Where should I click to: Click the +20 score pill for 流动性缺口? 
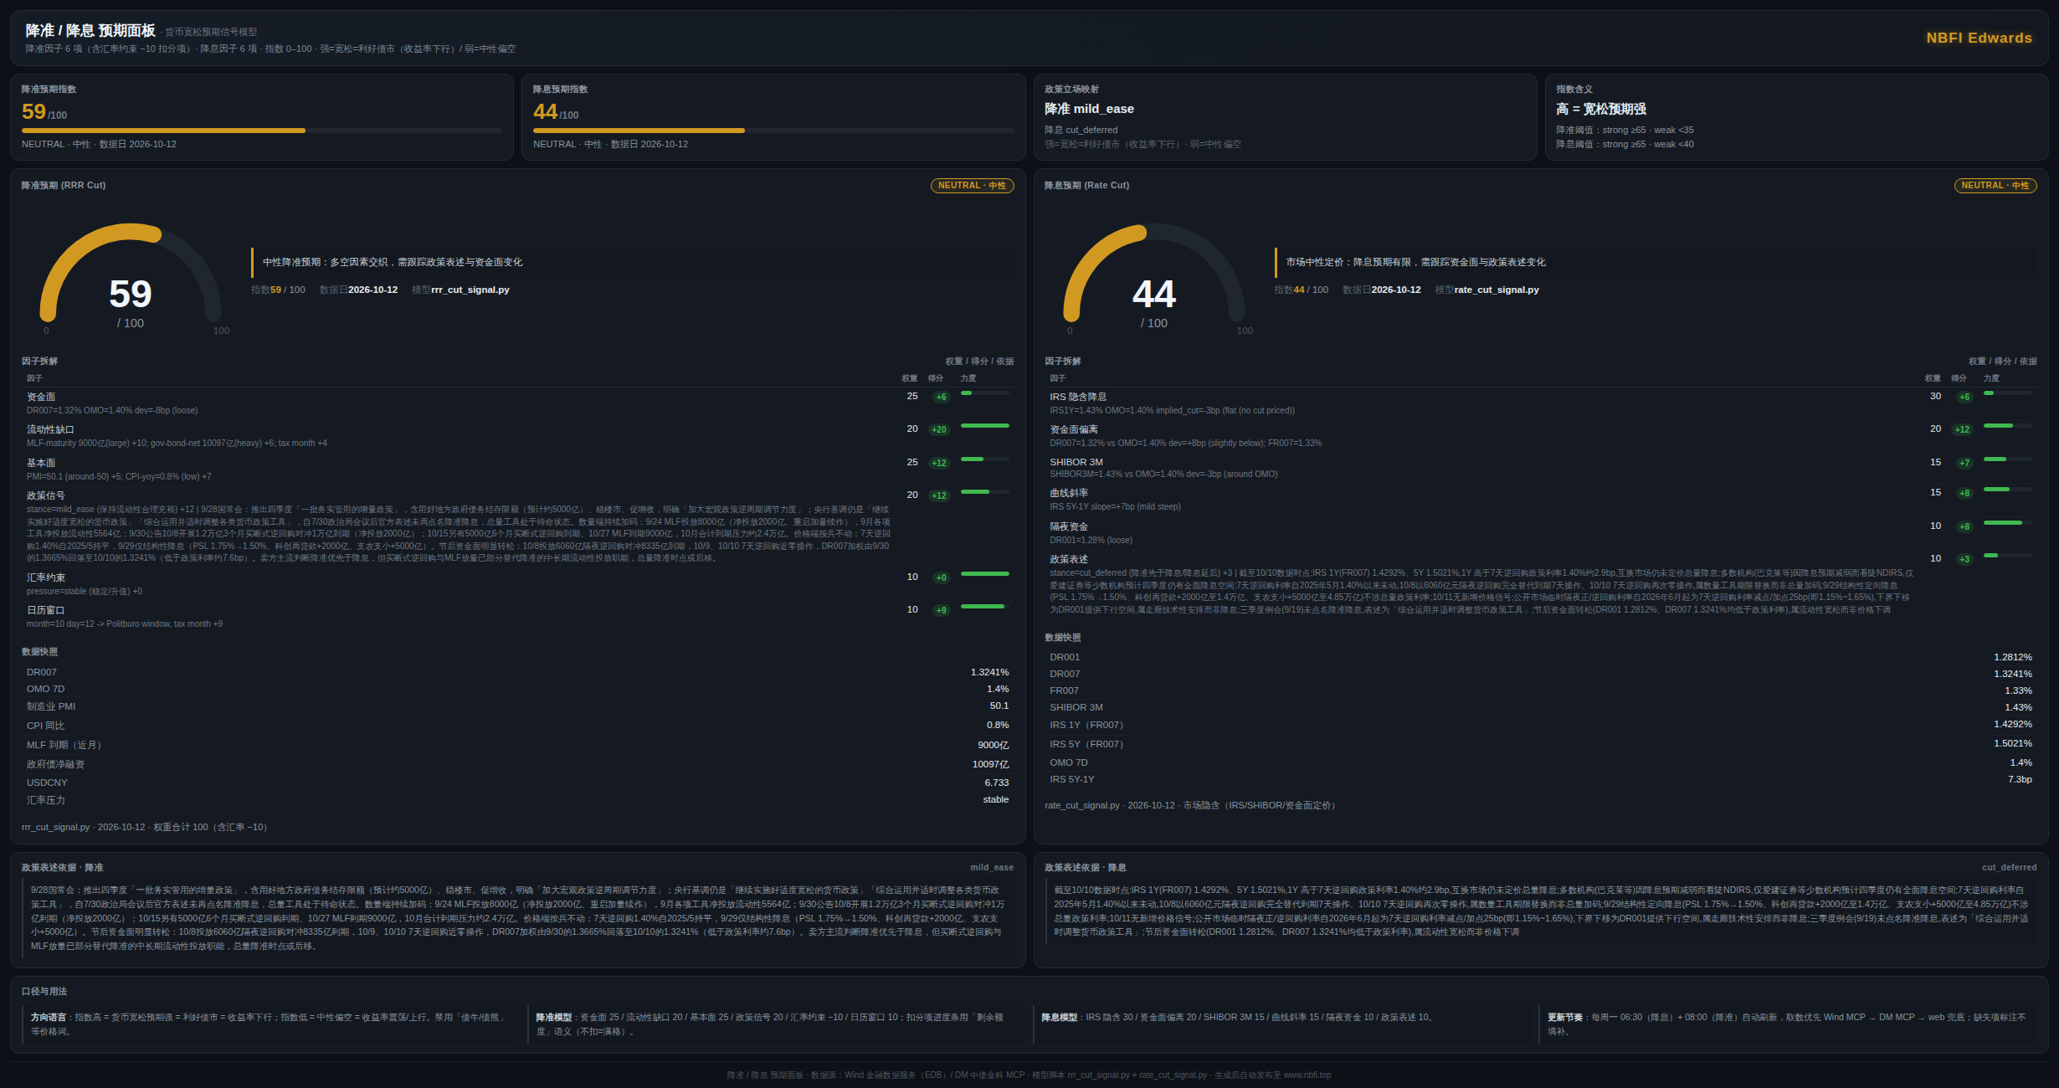coord(939,429)
